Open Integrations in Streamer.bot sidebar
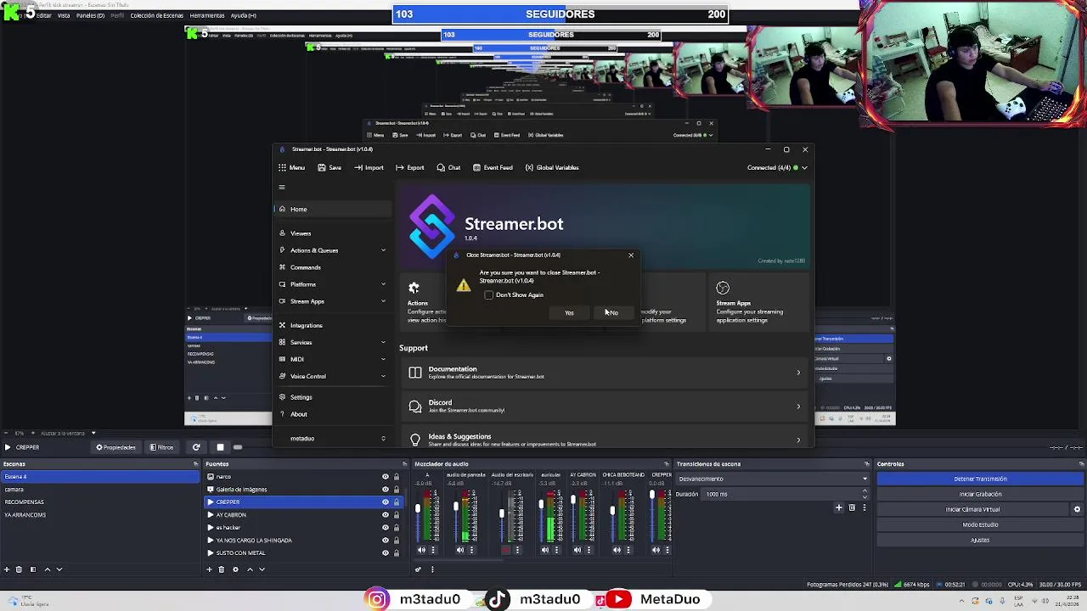The height and width of the screenshot is (611, 1087). click(x=333, y=325)
